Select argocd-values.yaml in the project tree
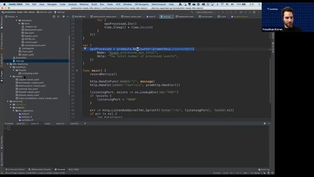The height and width of the screenshot is (177, 314). click(x=29, y=80)
